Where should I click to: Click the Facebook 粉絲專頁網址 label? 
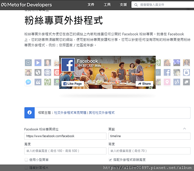(x=41, y=129)
